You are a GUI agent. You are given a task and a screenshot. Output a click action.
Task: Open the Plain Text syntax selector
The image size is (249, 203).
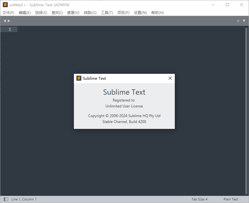coord(231,199)
